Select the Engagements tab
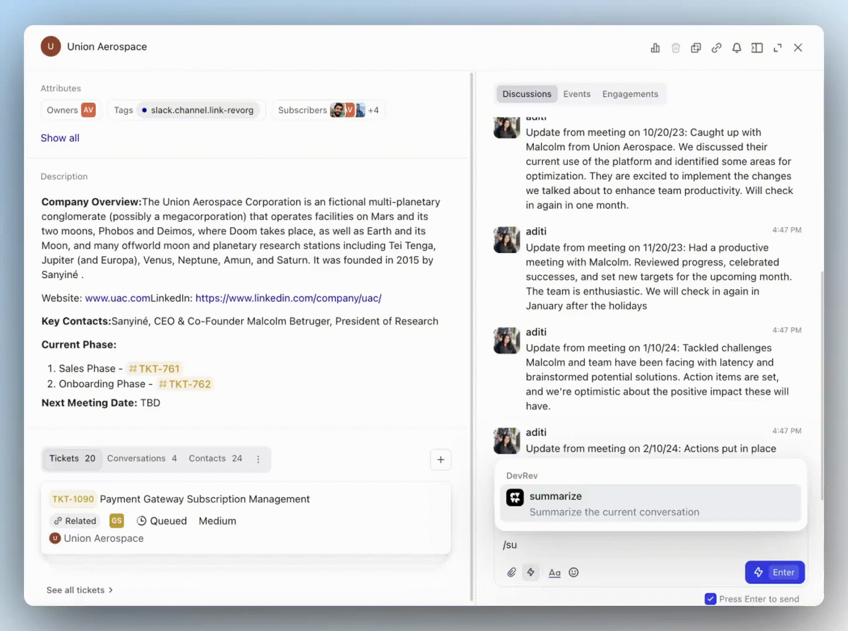848x631 pixels. coord(630,94)
